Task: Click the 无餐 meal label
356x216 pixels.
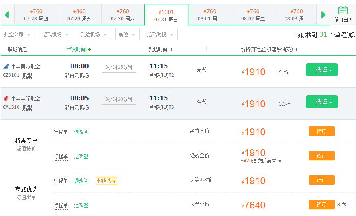Action: point(201,70)
